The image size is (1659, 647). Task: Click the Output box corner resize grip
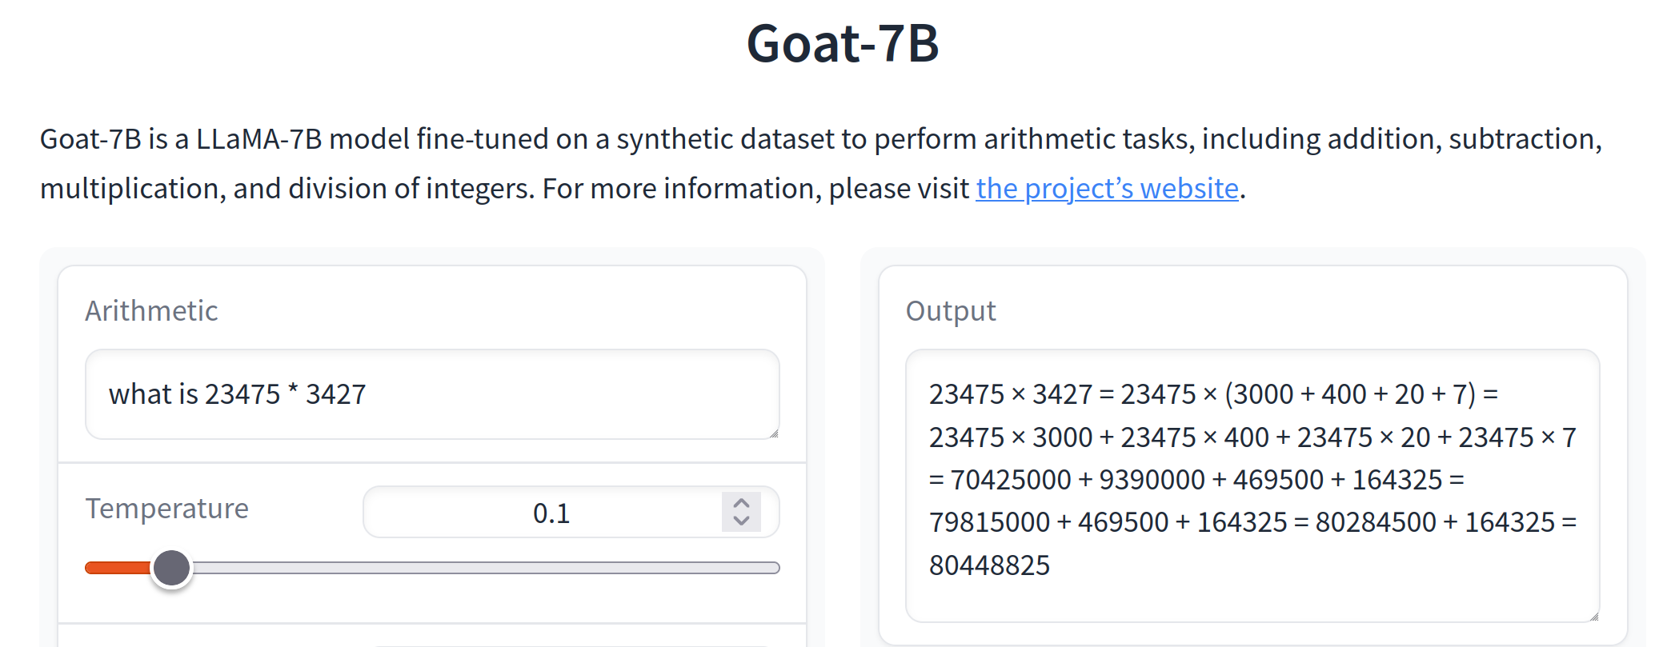[x=1593, y=615]
